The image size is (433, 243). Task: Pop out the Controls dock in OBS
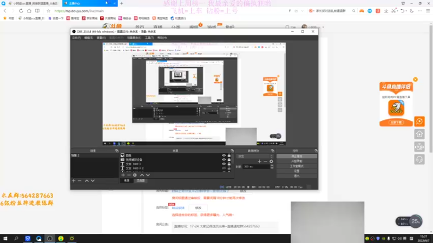point(316,151)
